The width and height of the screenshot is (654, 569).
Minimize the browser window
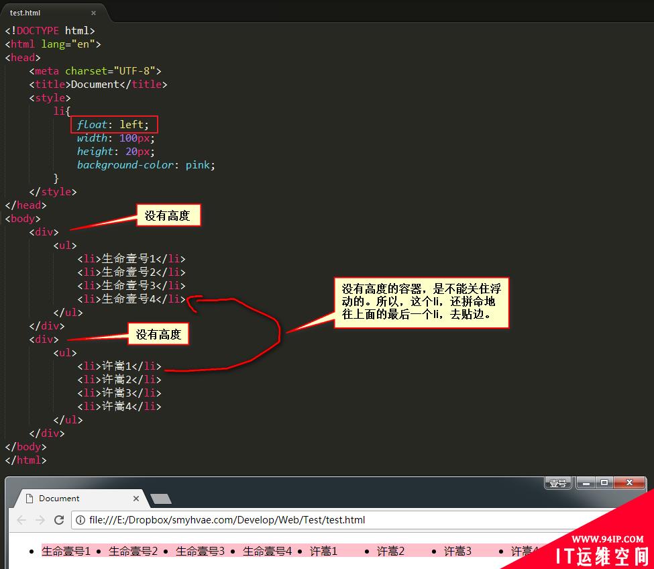click(x=586, y=483)
